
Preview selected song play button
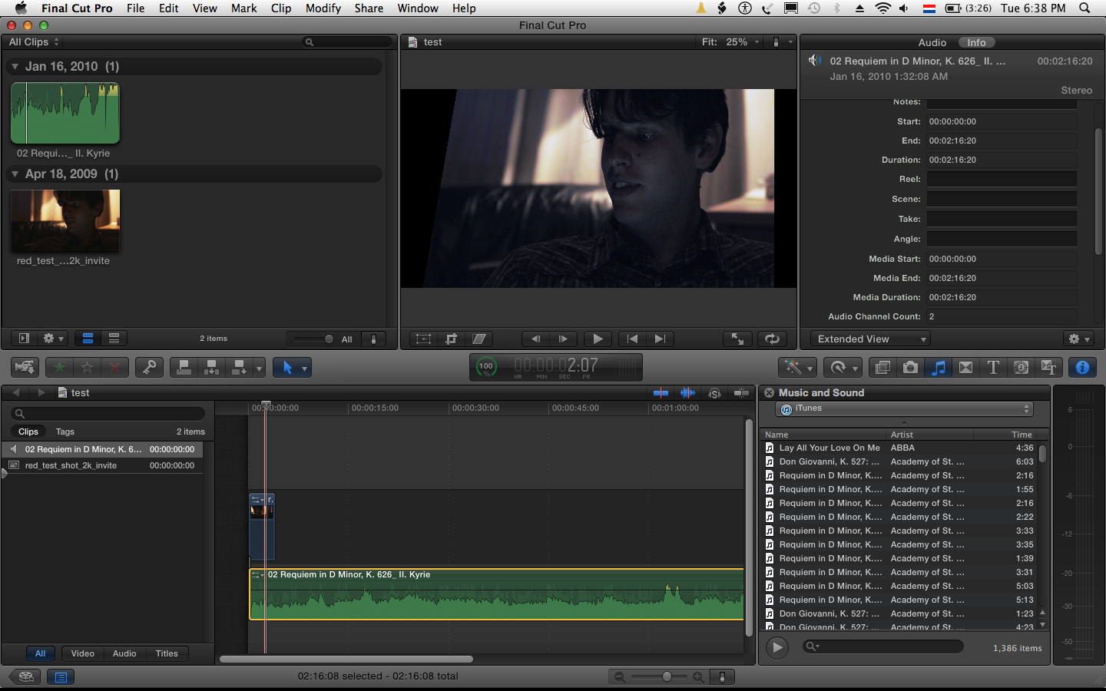[777, 647]
